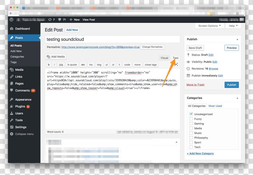253x175 pixels.
Task: Click the Add New Category link
Action: [200, 153]
